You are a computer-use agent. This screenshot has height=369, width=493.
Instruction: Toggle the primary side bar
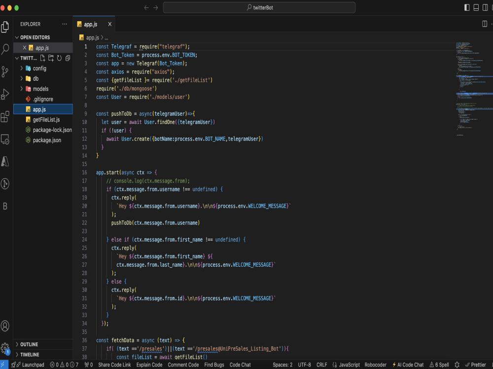pyautogui.click(x=467, y=7)
